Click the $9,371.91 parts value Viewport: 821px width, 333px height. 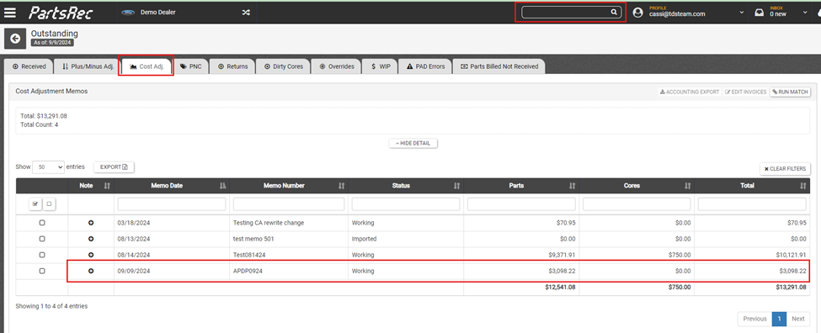pos(562,255)
